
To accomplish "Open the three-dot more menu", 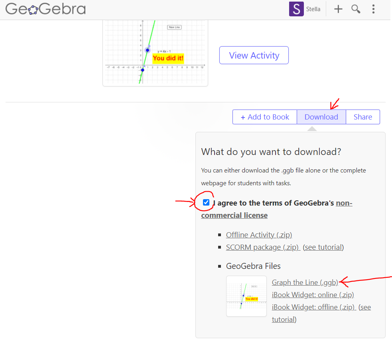I will point(373,9).
